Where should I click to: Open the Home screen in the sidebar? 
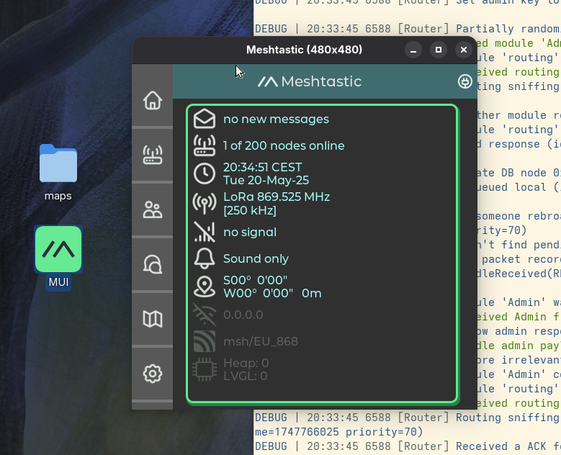pyautogui.click(x=153, y=100)
